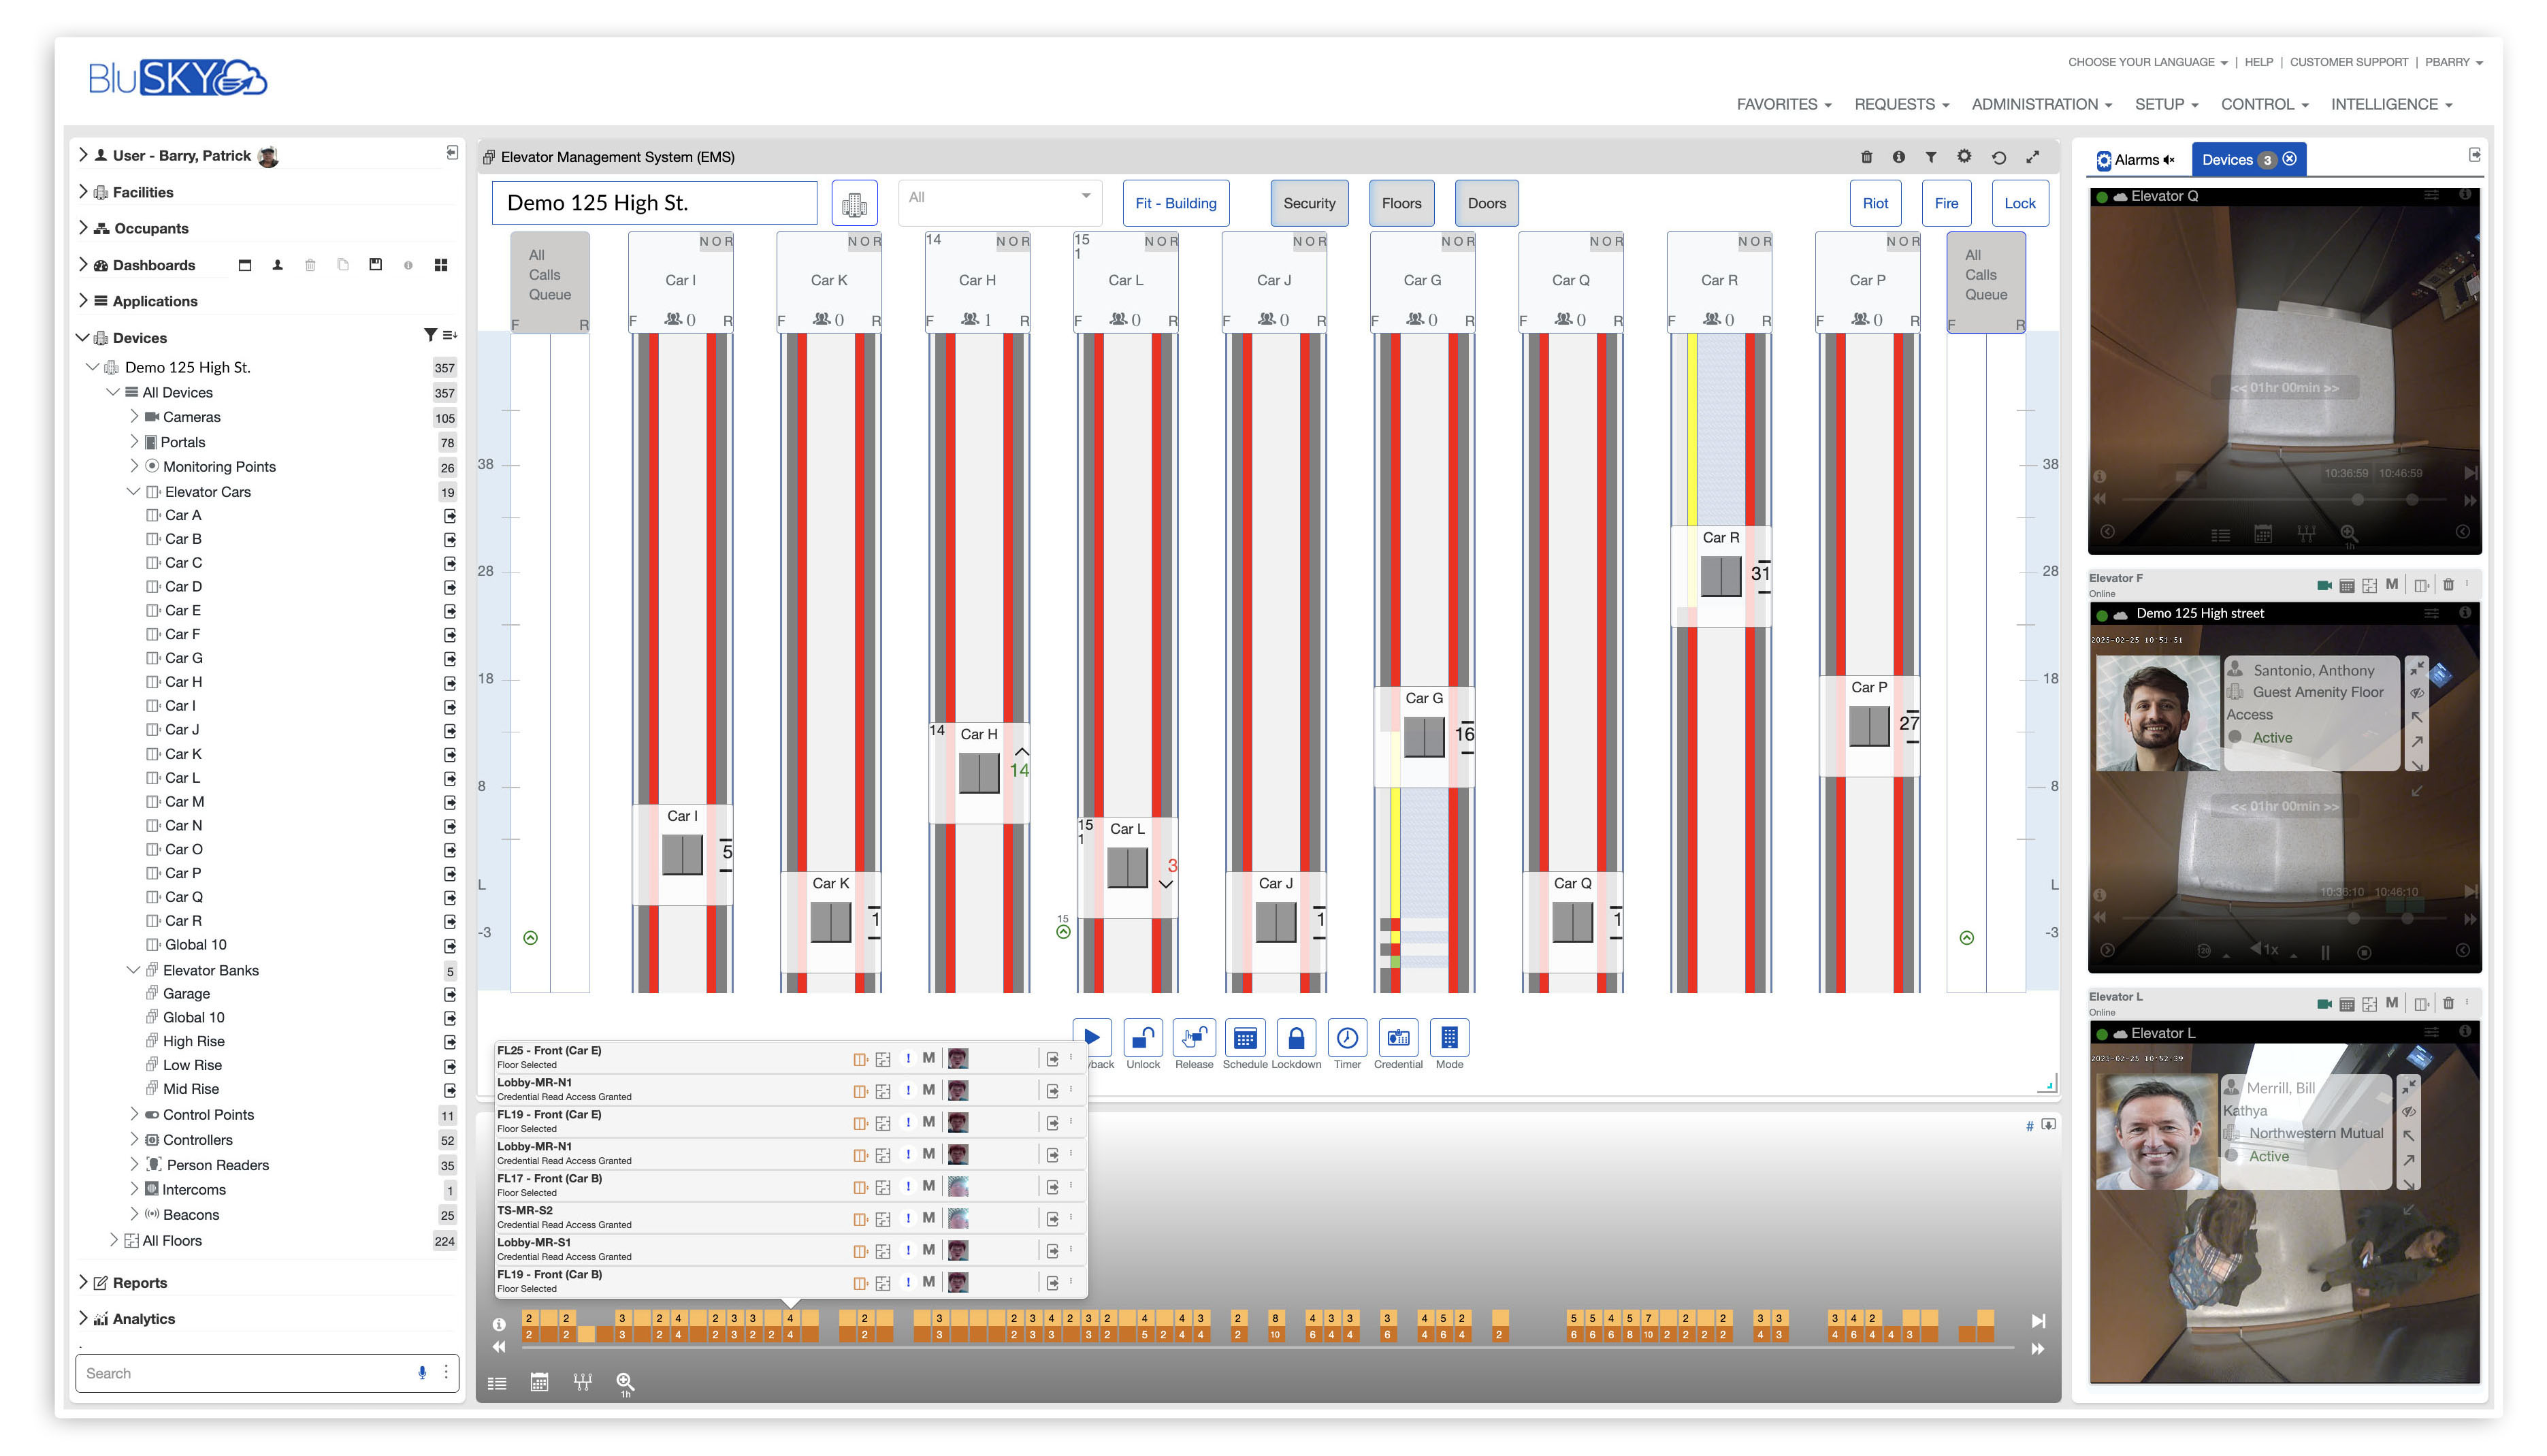Click the Unlock action icon
The image size is (2547, 1456).
[x=1143, y=1039]
